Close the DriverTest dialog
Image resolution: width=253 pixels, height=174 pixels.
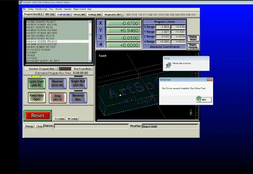coord(210,80)
